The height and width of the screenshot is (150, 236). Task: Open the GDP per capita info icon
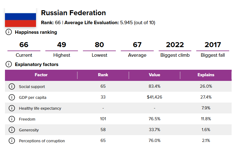click(12, 97)
